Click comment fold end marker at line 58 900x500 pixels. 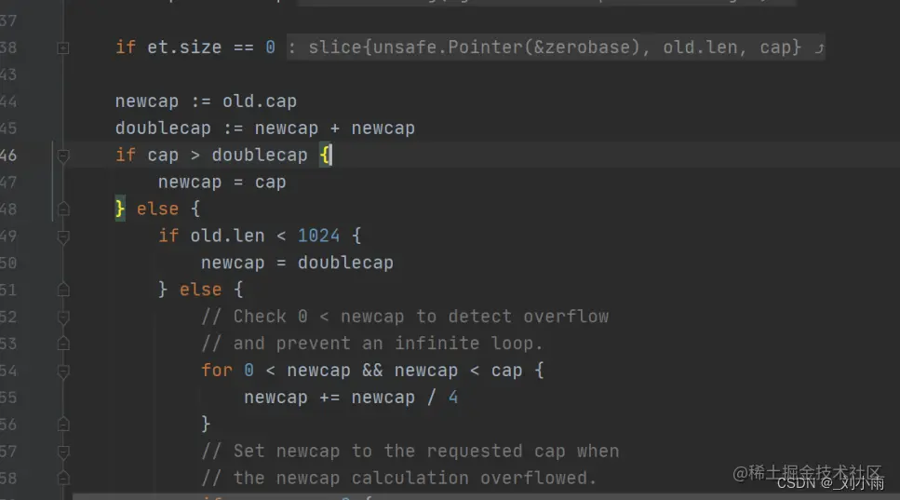(x=63, y=478)
